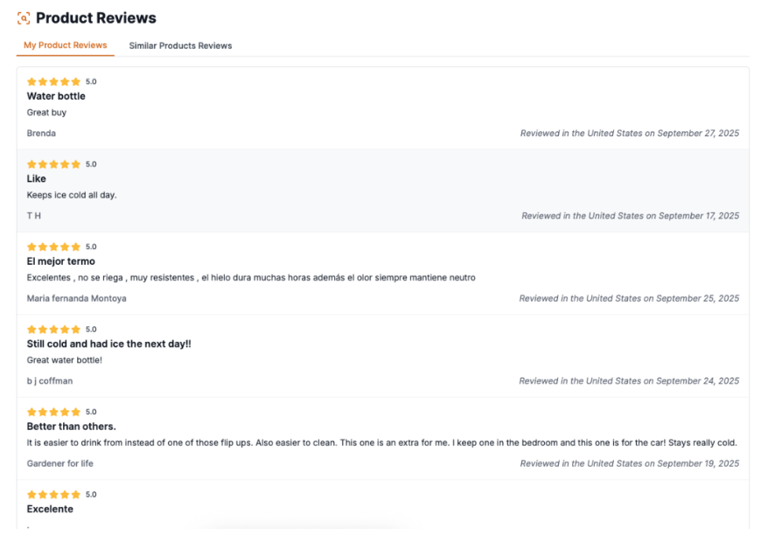The width and height of the screenshot is (761, 535).
Task: Select the Water bottle review title
Action: tap(56, 96)
